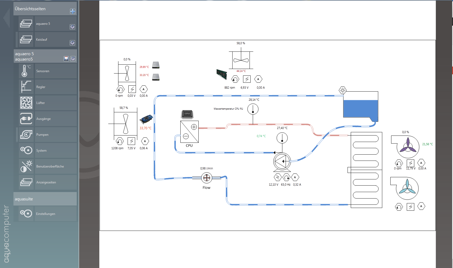Click the red 33,70 °C reading

click(145, 128)
